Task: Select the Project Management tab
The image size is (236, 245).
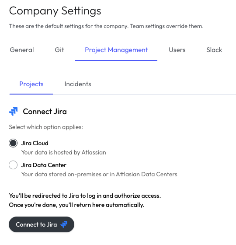Action: 116,50
